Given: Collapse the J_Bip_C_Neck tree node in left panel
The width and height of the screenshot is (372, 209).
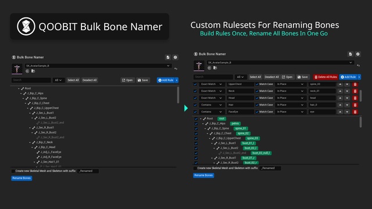Looking at the screenshot, I should [x=30, y=142].
